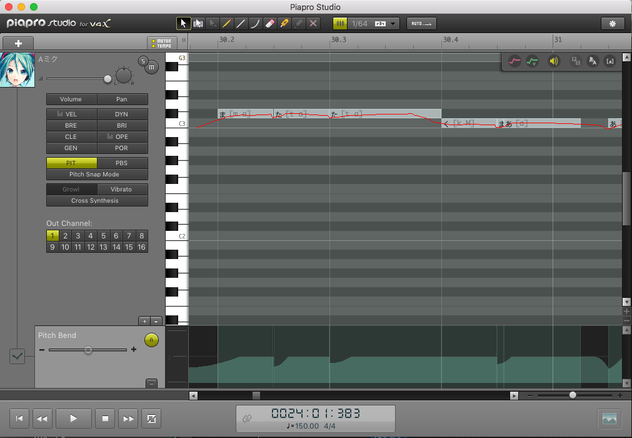Open Cross Synthesis control

[97, 200]
